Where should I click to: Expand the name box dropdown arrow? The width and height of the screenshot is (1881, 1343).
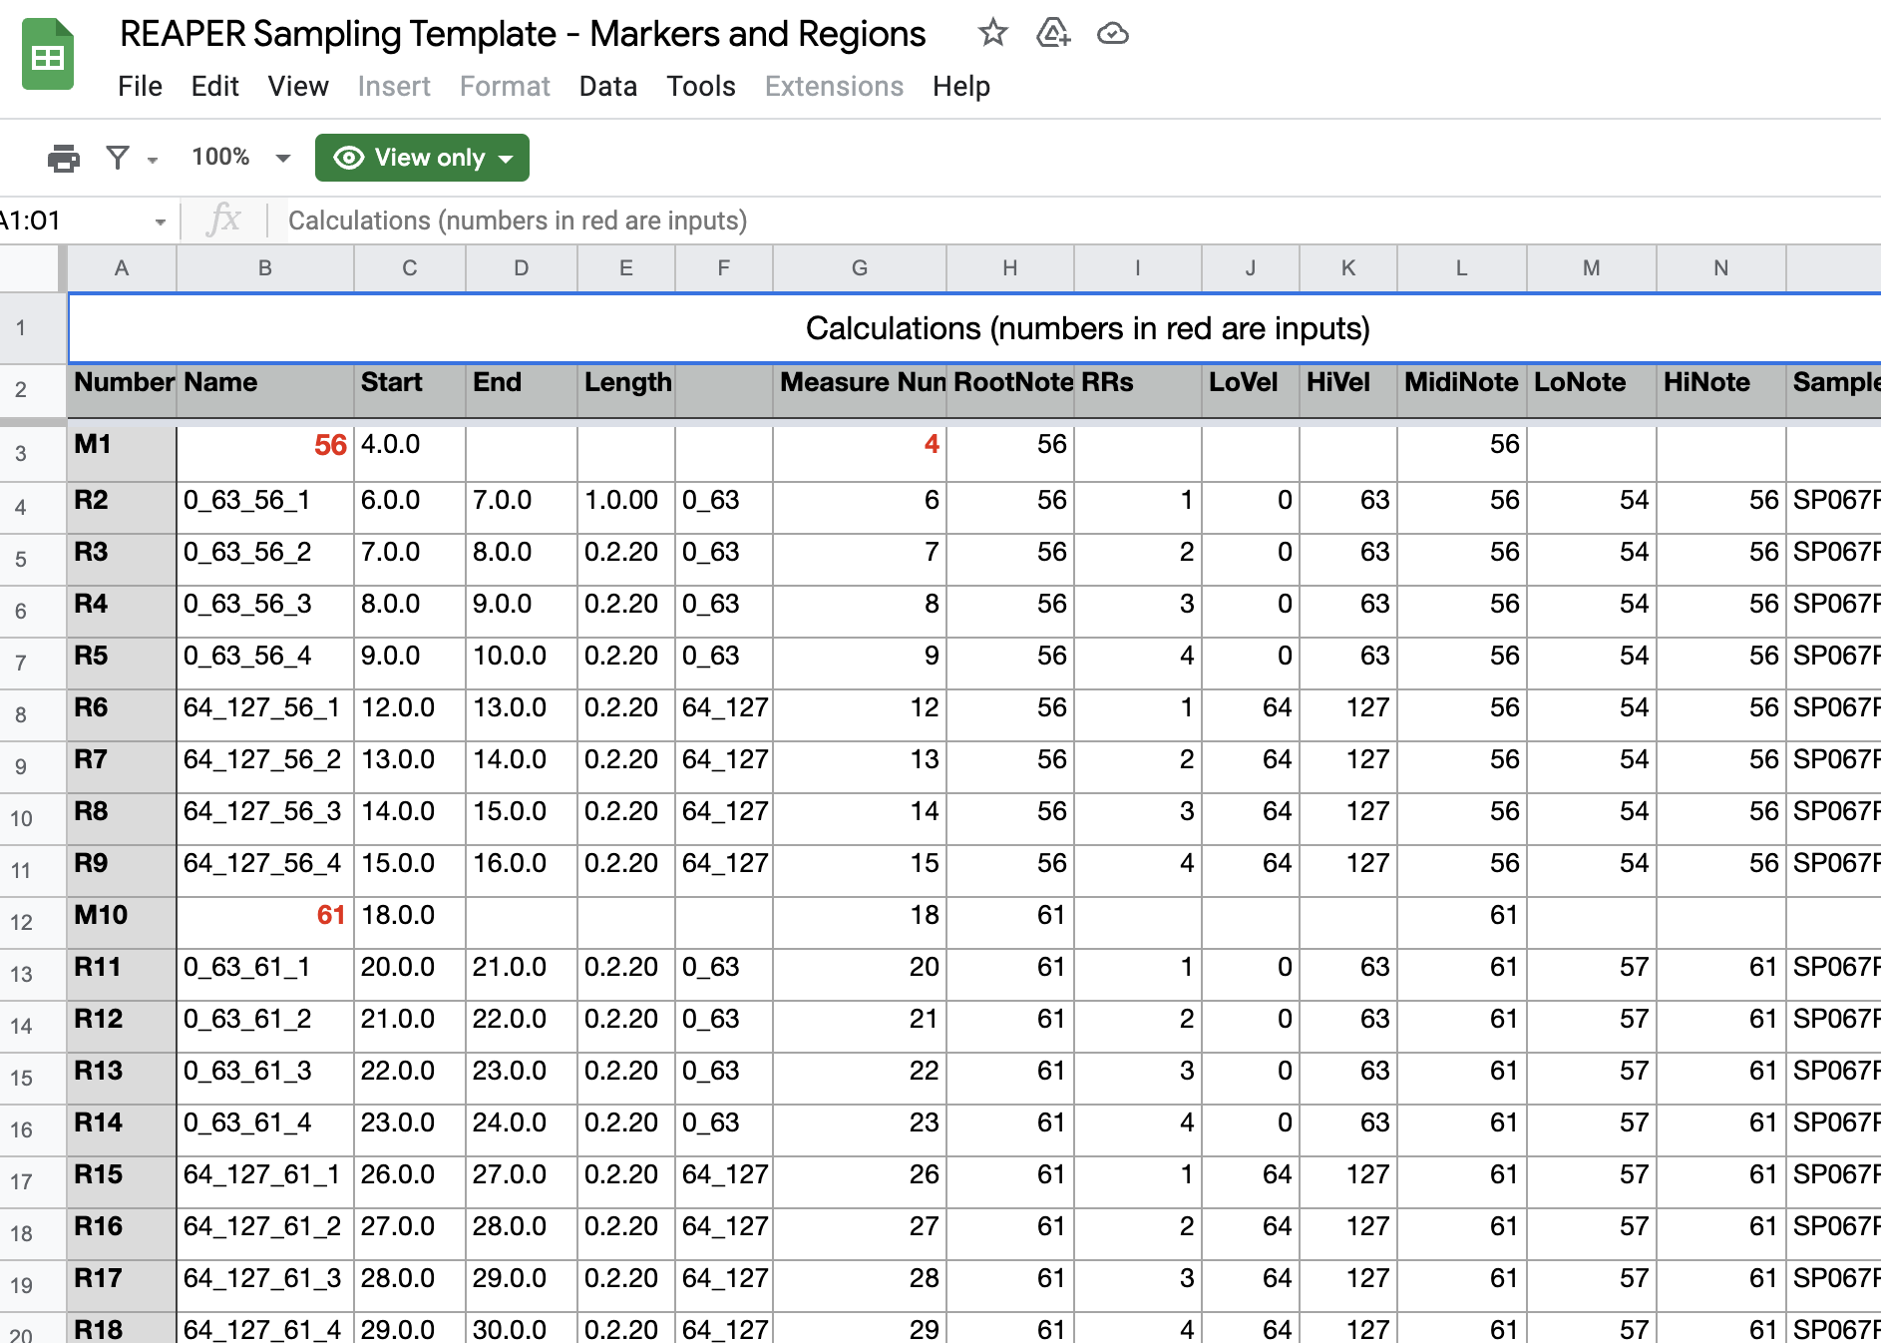click(160, 222)
